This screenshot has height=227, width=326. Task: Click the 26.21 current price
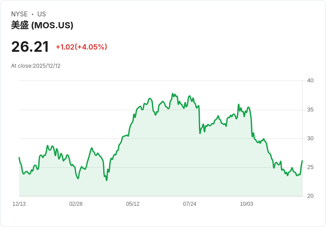pyautogui.click(x=30, y=47)
